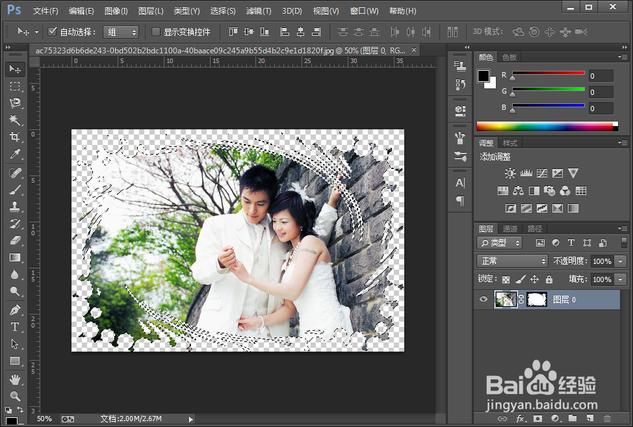This screenshot has height=427, width=633.
Task: Toggle lock image pixels brush icon
Action: pyautogui.click(x=521, y=279)
